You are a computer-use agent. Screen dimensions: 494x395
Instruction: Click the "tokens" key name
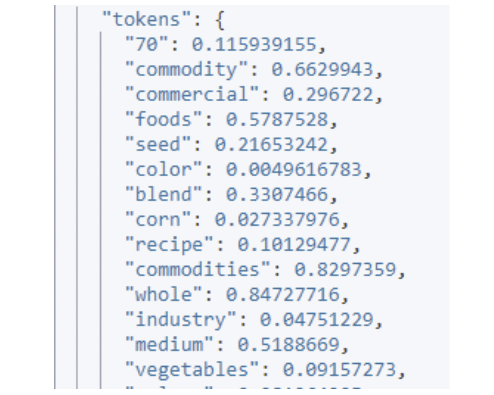pos(146,19)
